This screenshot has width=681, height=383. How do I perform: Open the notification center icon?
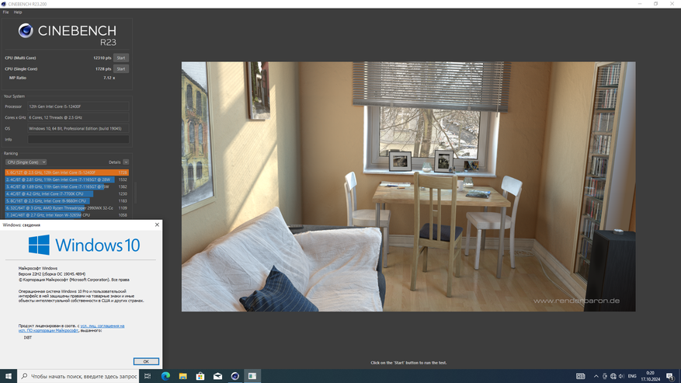coord(670,376)
